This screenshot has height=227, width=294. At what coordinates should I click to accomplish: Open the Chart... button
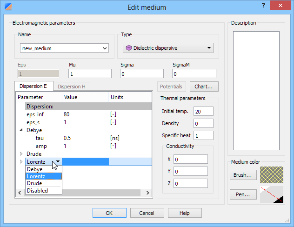coord(204,87)
